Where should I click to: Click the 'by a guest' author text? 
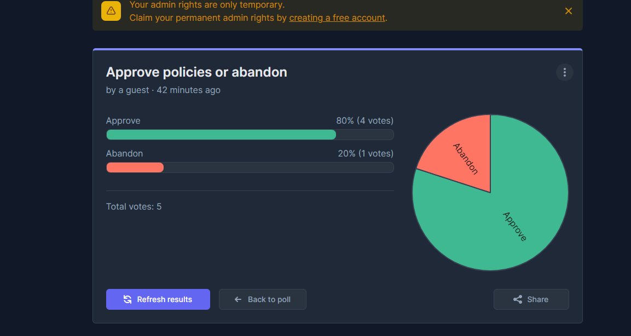pos(128,90)
